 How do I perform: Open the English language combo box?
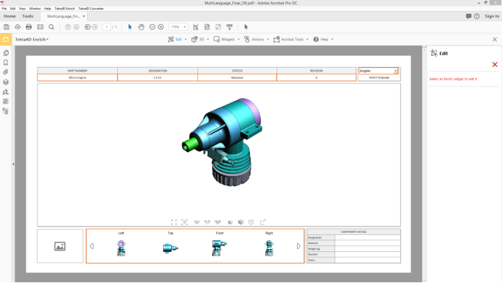point(378,71)
